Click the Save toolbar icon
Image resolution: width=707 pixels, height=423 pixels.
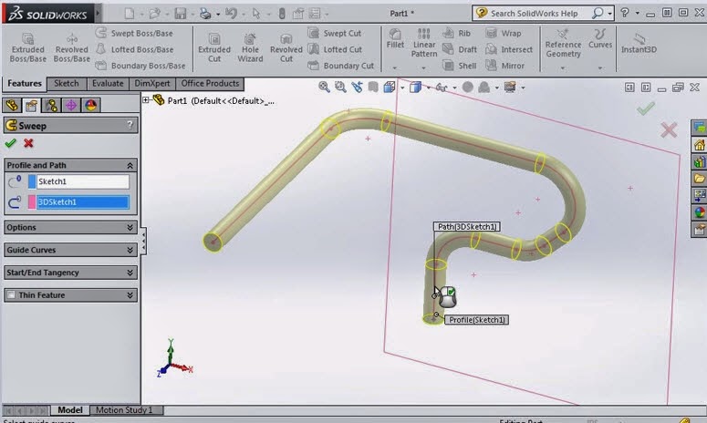(x=181, y=14)
